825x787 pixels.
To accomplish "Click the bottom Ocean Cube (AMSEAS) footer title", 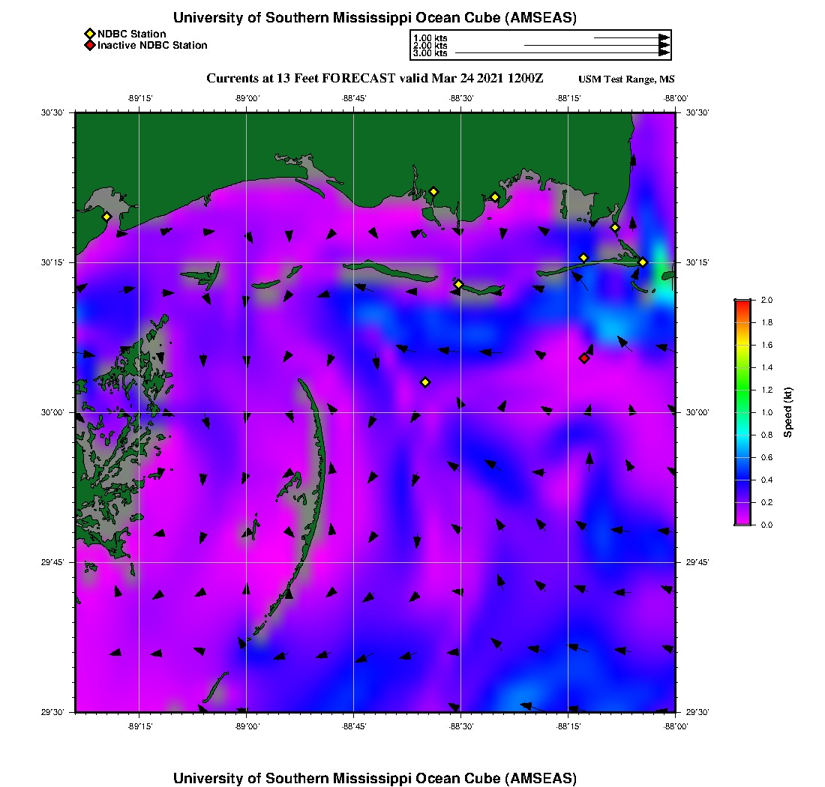I will point(374,778).
